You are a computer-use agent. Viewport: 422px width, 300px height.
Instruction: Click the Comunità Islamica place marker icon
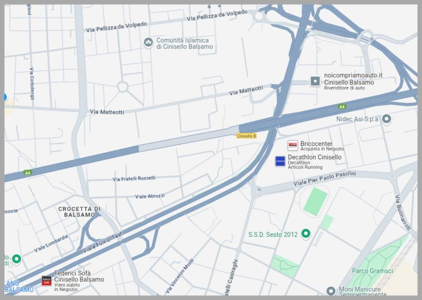click(148, 42)
